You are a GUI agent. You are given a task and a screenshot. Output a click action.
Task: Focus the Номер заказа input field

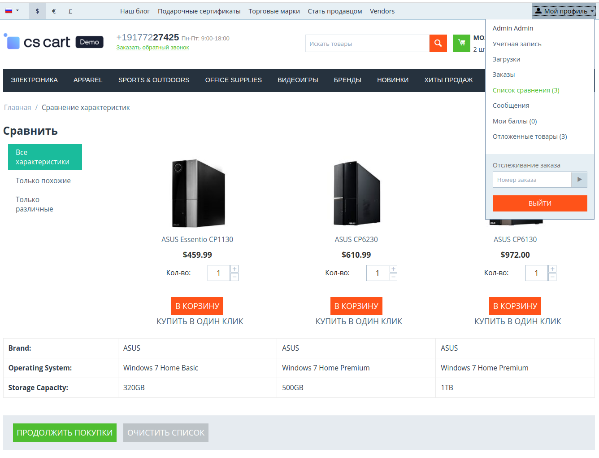click(x=532, y=180)
